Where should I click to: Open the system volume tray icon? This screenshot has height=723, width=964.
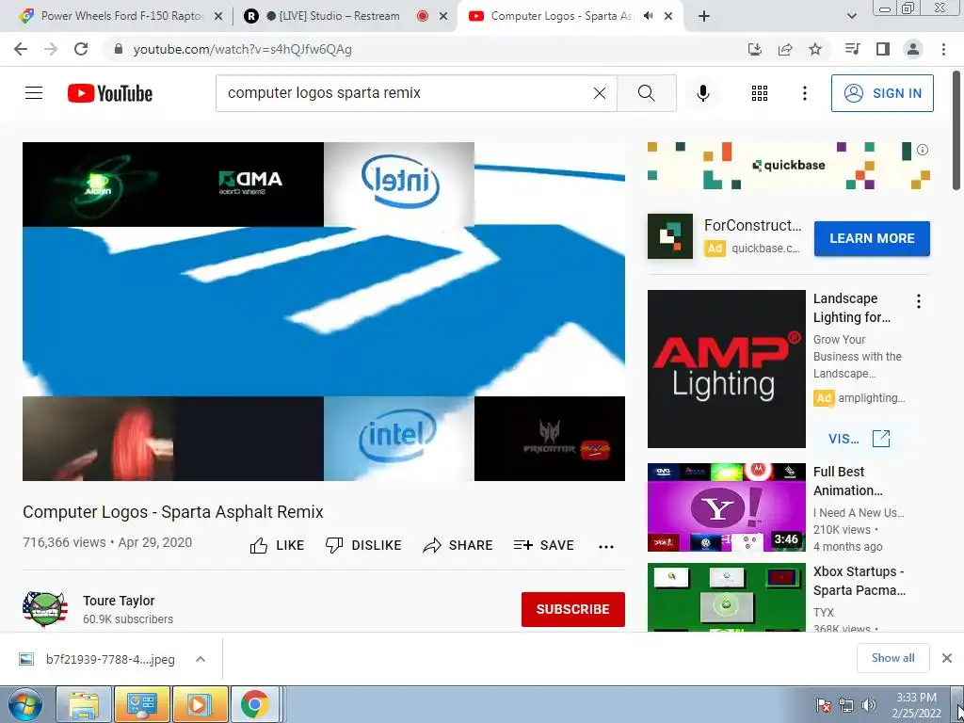coord(869,705)
